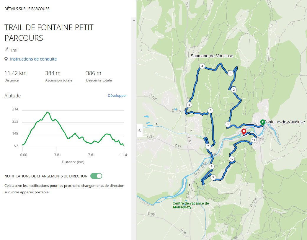The image size is (307, 240).
Task: Click the green start flag marker
Action: 262,122
